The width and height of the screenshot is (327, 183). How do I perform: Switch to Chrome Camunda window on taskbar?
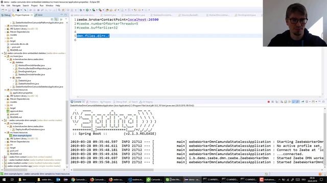79,179
